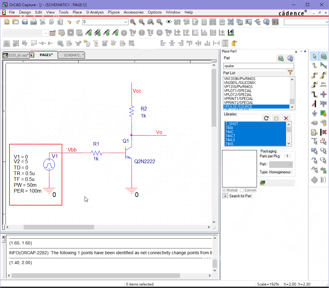Select the 74ACT library
This screenshot has height=288, width=329.
[x=255, y=136]
